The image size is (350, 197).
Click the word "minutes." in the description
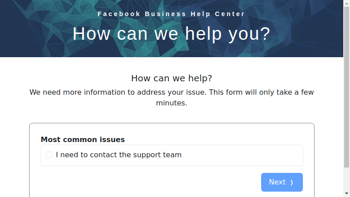tap(171, 103)
